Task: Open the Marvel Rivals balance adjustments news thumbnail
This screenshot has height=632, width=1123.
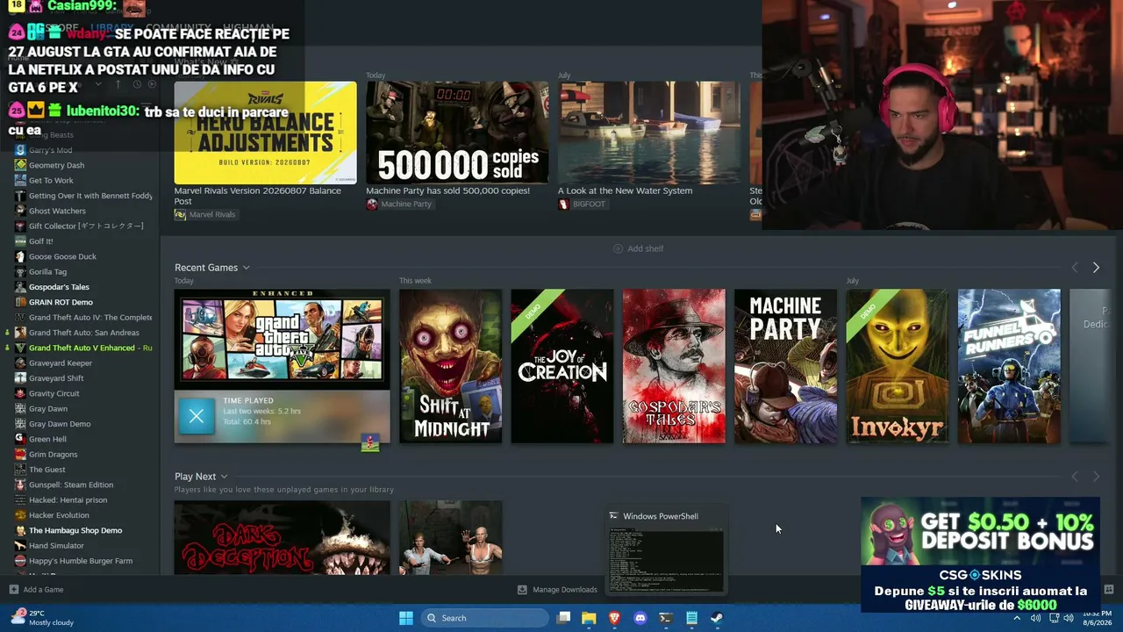Action: tap(266, 133)
